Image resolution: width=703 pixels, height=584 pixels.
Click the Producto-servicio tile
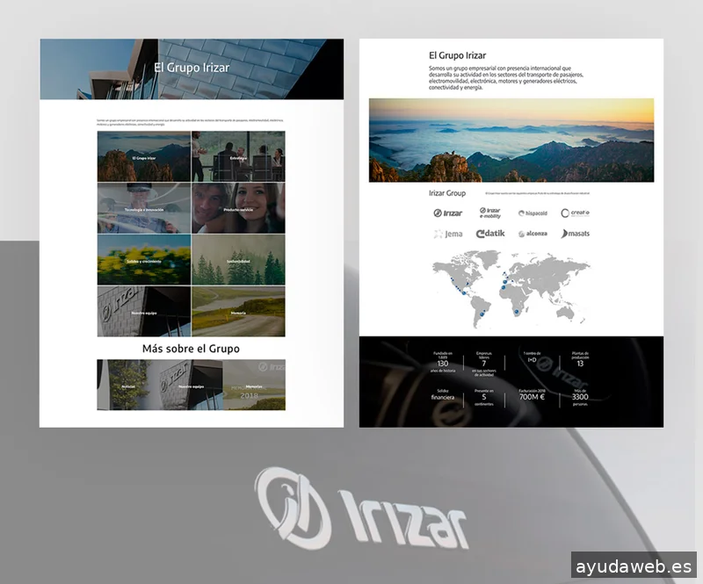pyautogui.click(x=238, y=208)
